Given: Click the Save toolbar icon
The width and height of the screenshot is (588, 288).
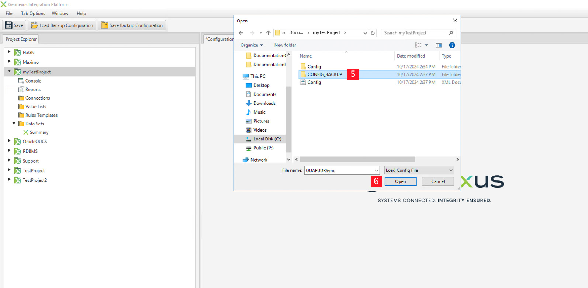Looking at the screenshot, I should click(9, 25).
